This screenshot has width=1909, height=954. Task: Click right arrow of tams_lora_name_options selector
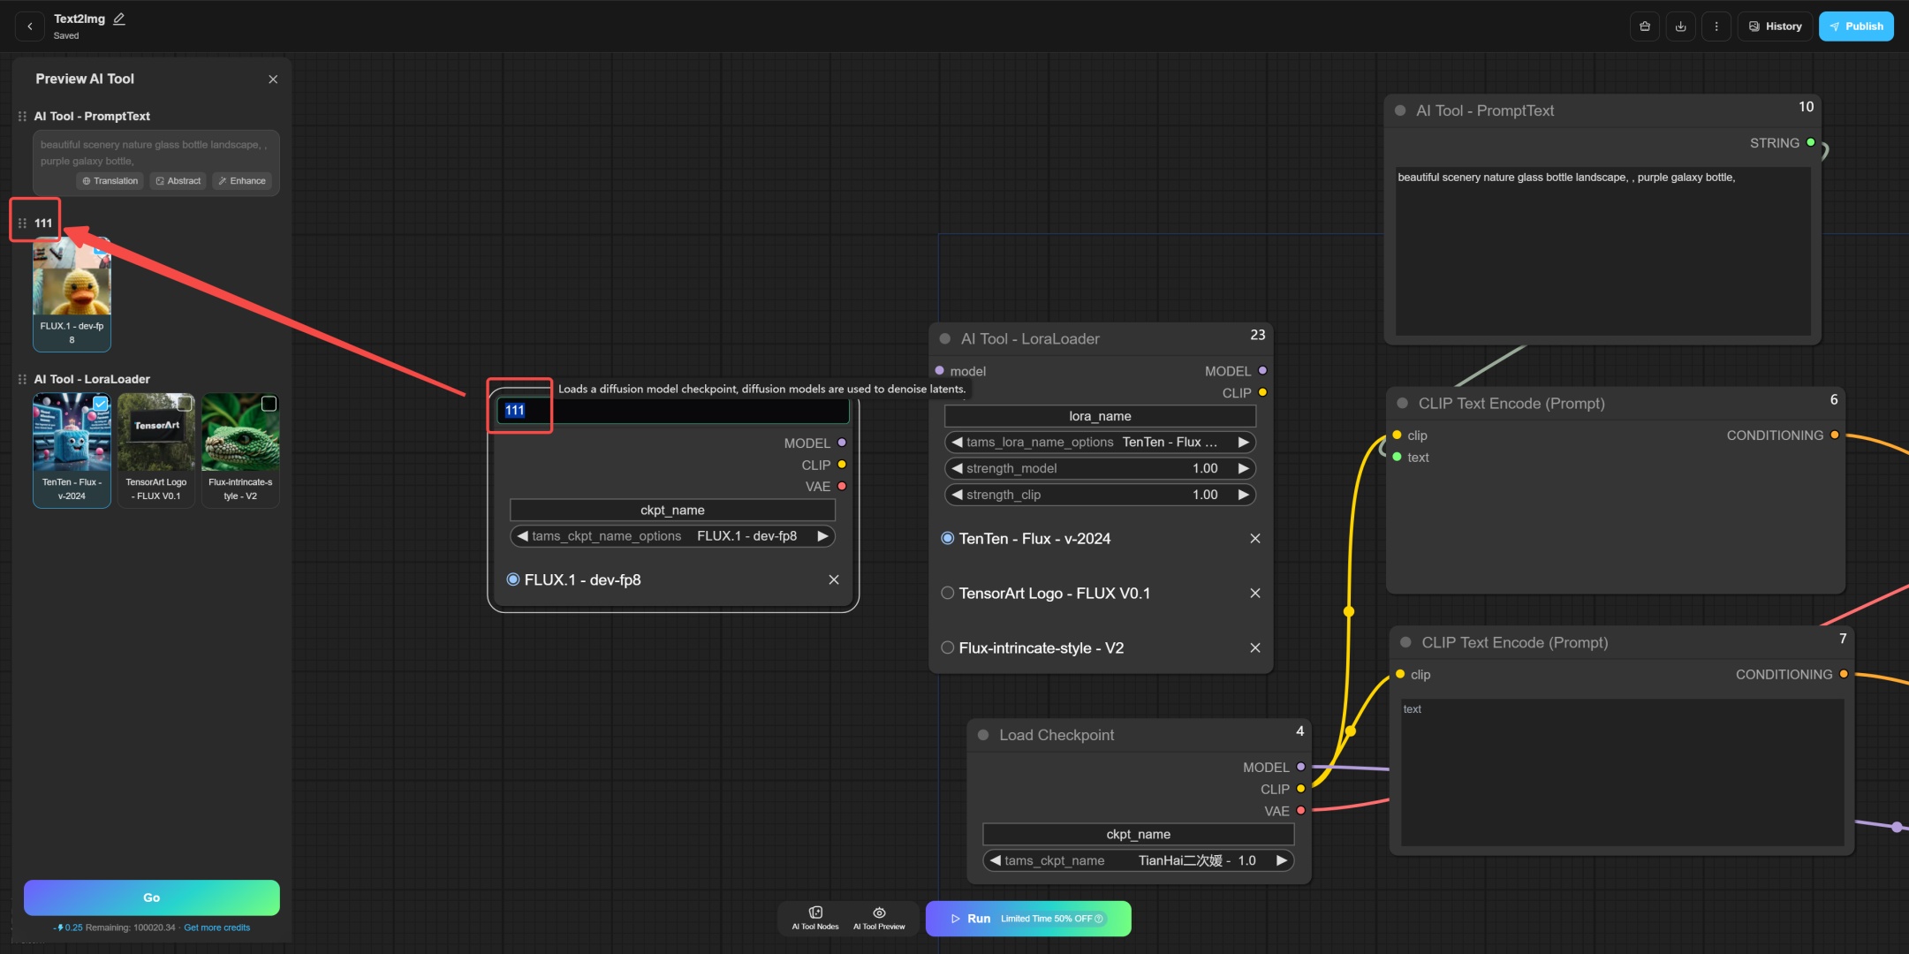point(1243,443)
